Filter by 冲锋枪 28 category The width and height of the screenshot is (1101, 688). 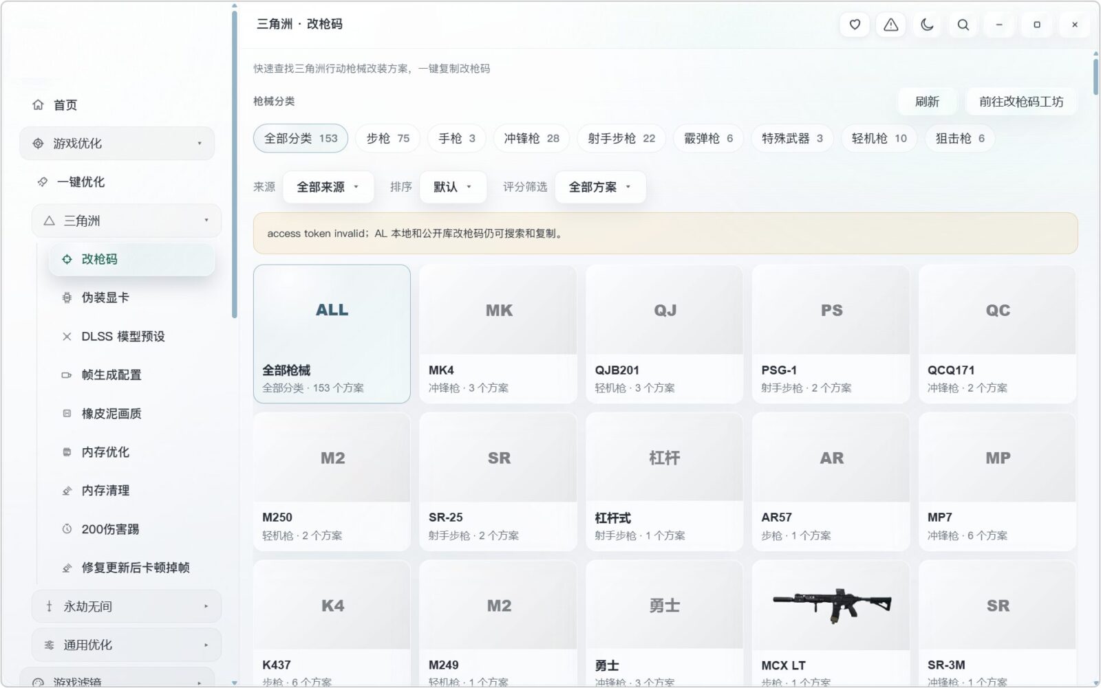531,138
